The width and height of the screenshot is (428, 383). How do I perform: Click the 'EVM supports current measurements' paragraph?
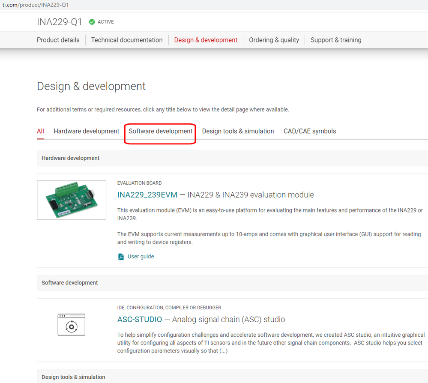pyautogui.click(x=269, y=238)
